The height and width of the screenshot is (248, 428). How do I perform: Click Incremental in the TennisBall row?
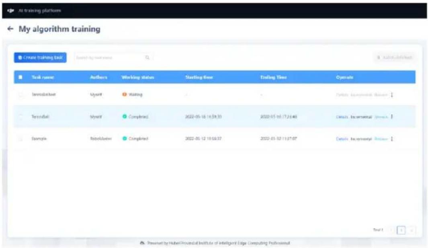coord(361,117)
